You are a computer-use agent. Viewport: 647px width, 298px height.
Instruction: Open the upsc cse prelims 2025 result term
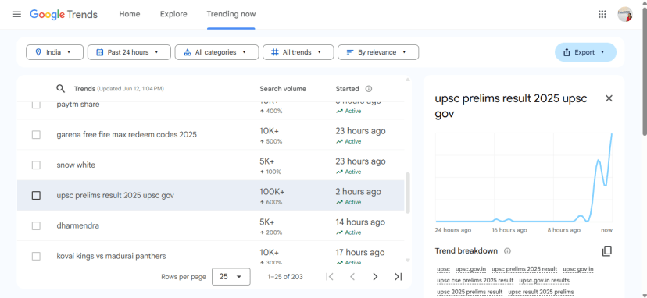point(475,280)
